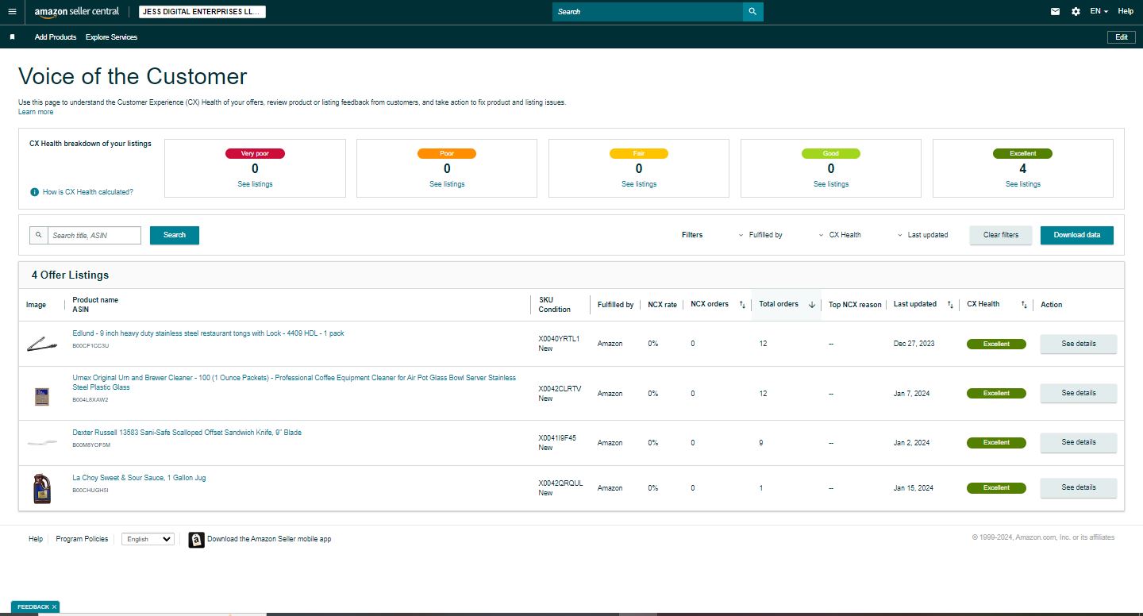Click the magnifier search button in header
The height and width of the screenshot is (616, 1143).
[753, 12]
